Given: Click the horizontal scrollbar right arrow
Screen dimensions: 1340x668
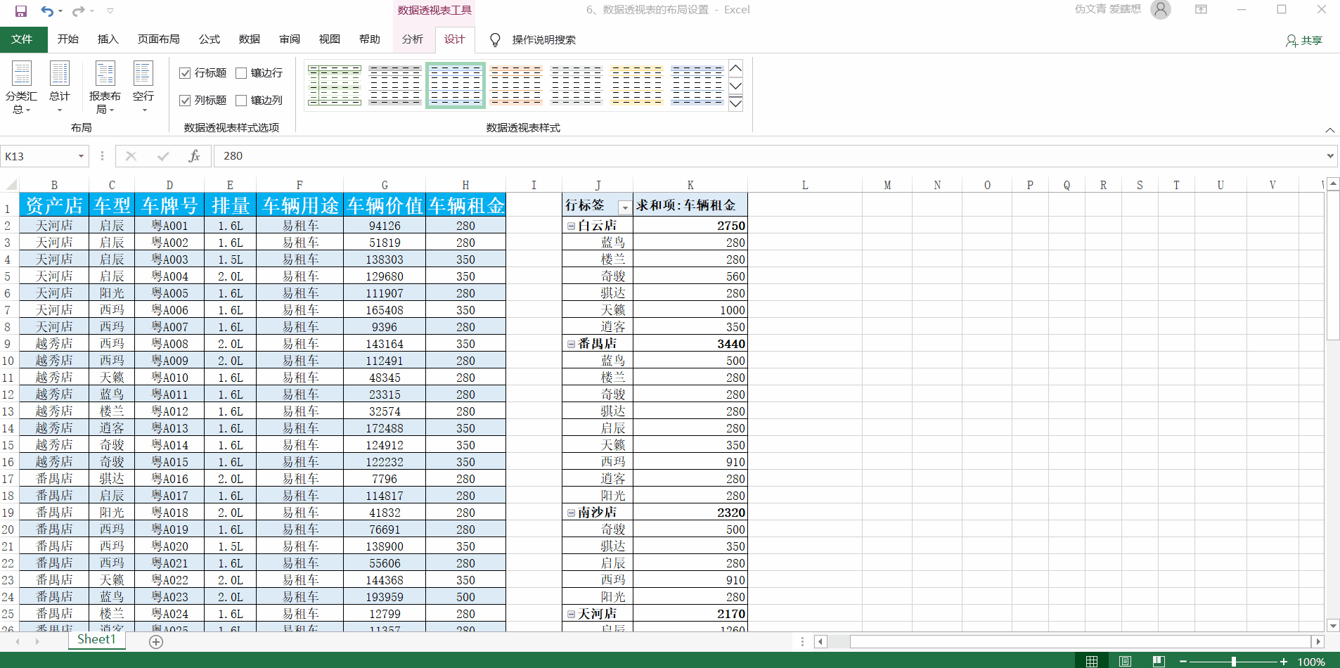Looking at the screenshot, I should pyautogui.click(x=1319, y=641).
